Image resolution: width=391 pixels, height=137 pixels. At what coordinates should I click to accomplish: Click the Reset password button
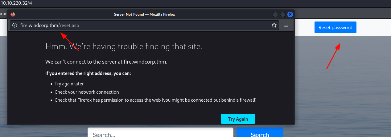[x=335, y=27]
